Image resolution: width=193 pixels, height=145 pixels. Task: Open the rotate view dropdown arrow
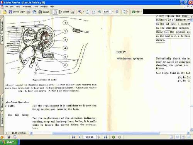(x=128, y=12)
